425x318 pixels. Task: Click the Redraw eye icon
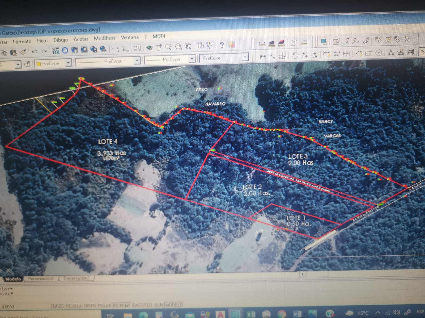(x=149, y=48)
